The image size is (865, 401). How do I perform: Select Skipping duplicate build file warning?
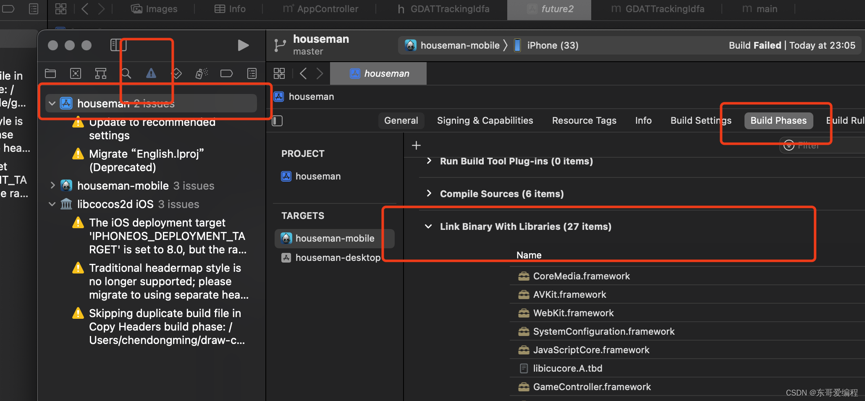click(x=167, y=327)
